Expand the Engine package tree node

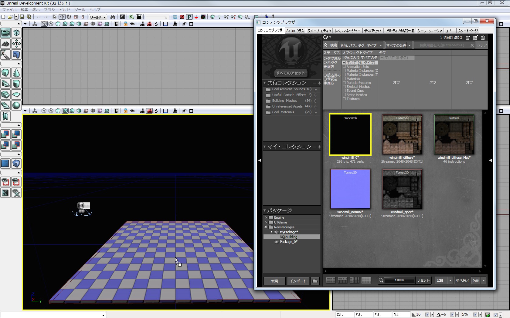[x=266, y=217]
